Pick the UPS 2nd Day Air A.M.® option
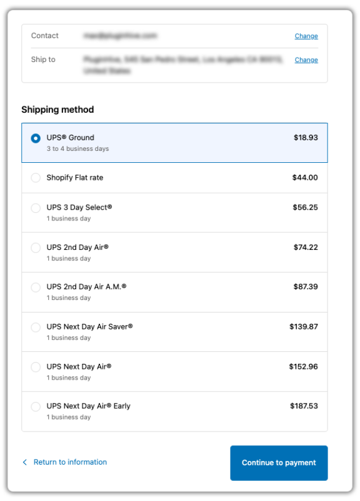 pos(36,287)
